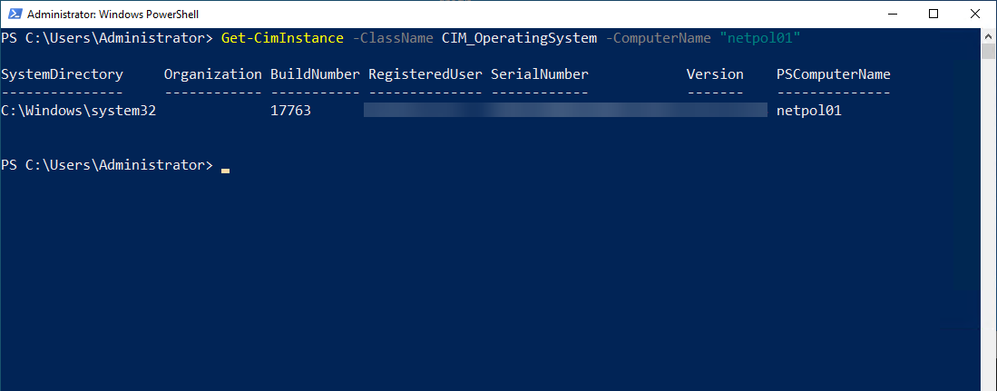Click the title text 'Administrator: Windows PowerShell'
Screen dimensions: 997x391
click(112, 15)
